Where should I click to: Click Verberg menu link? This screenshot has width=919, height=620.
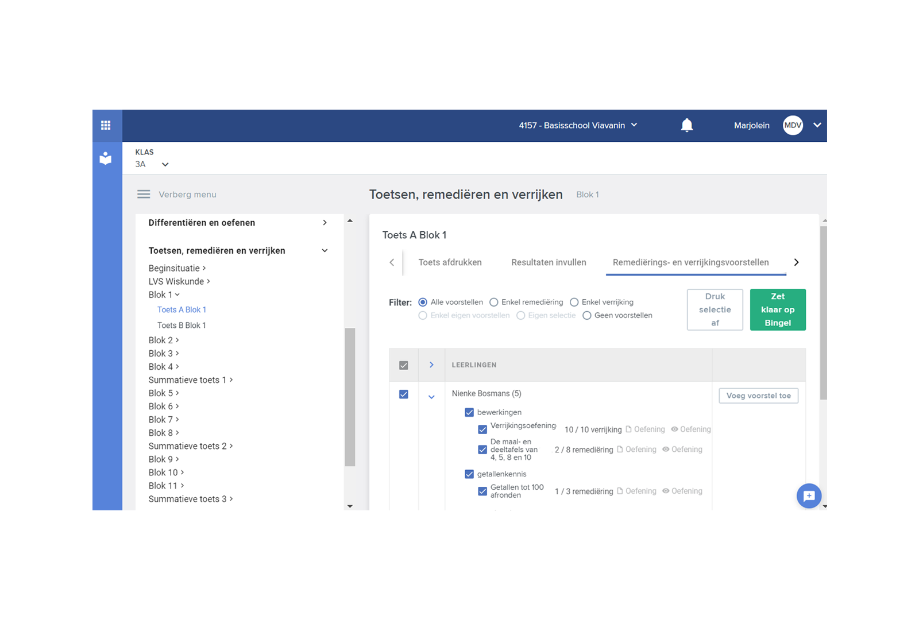pos(187,195)
